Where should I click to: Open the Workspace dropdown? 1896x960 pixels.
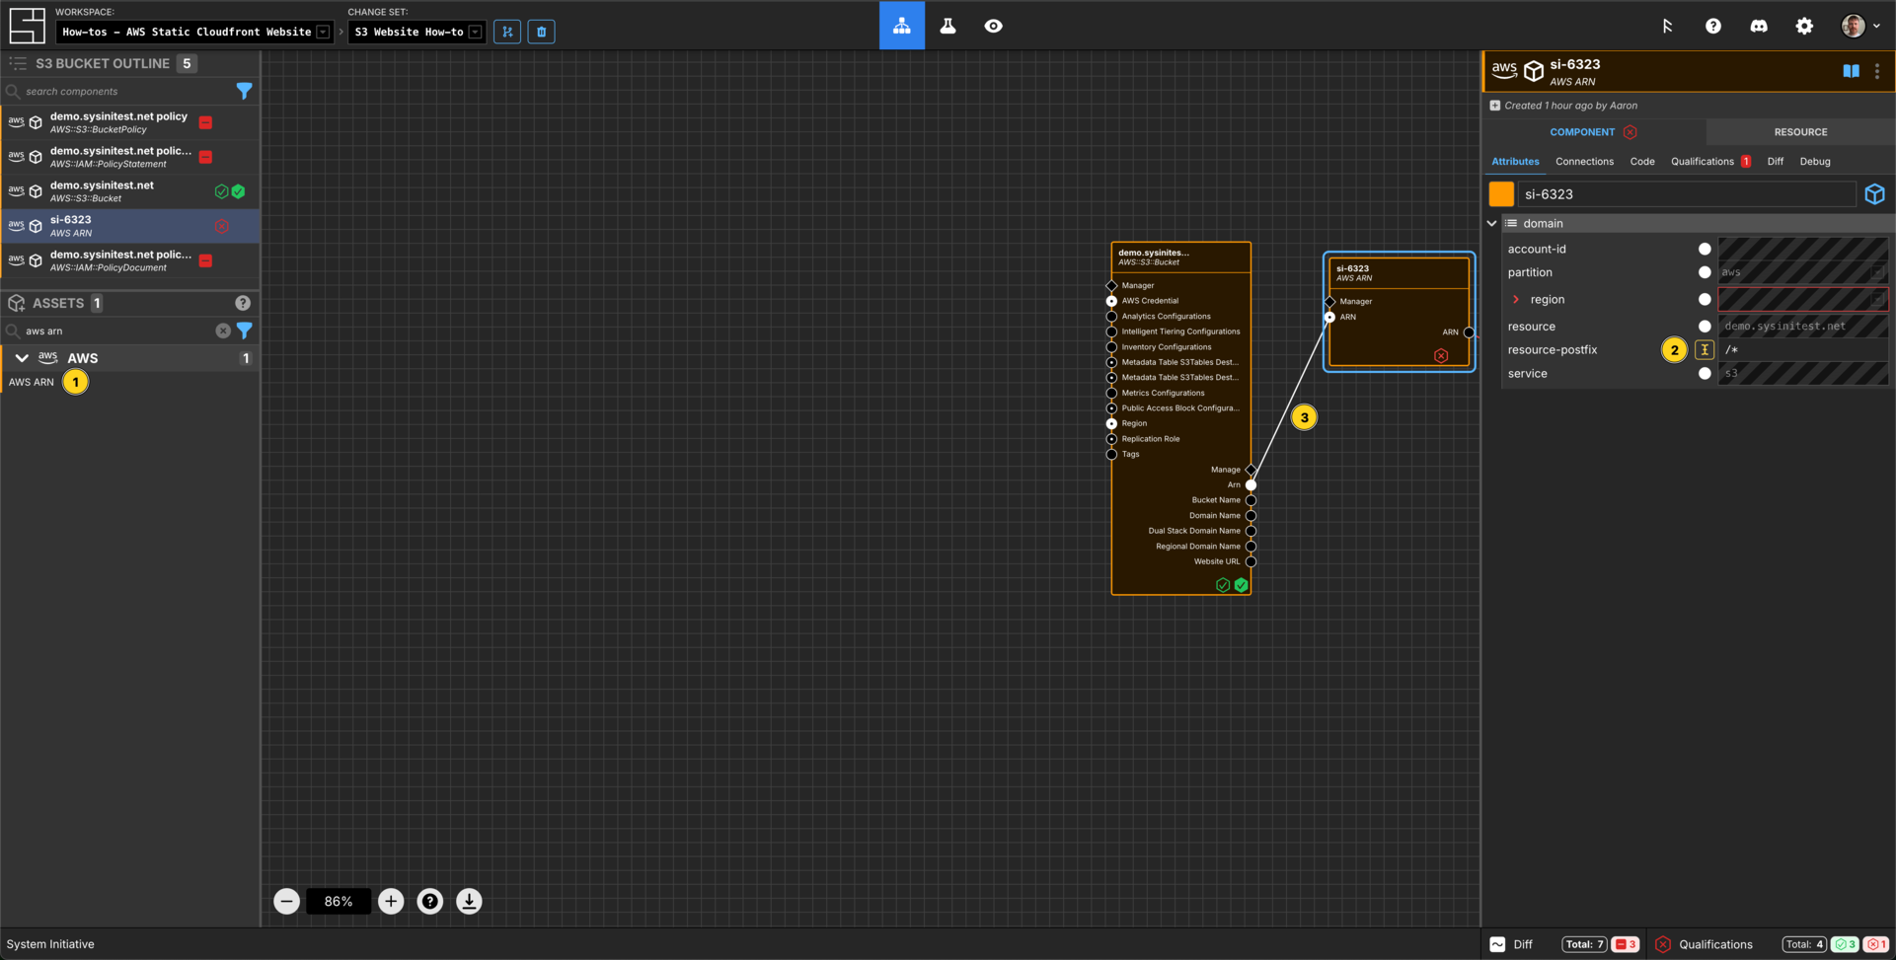(194, 32)
